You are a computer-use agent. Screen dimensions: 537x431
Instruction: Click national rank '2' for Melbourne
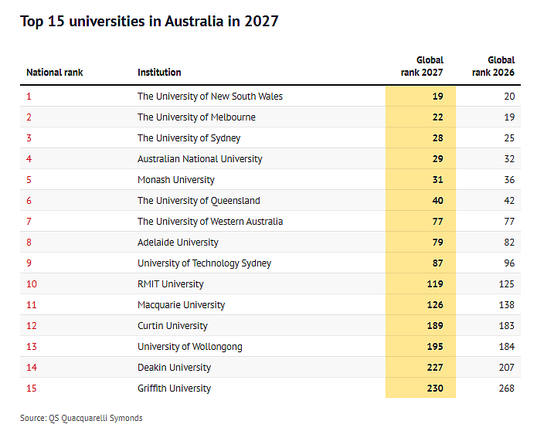(x=29, y=117)
